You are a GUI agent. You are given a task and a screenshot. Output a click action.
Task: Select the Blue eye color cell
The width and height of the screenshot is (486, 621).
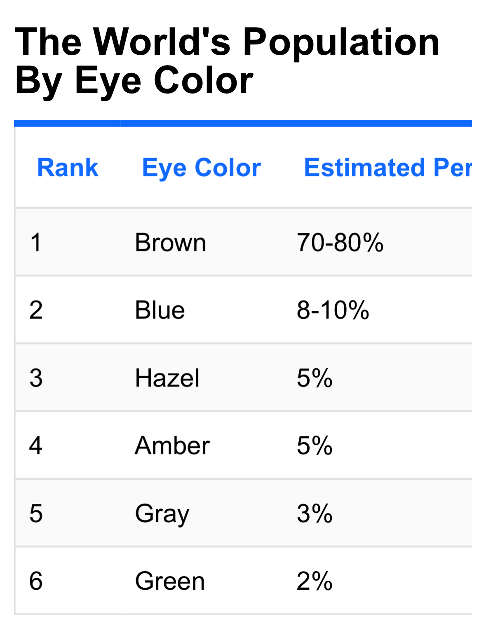(x=160, y=310)
